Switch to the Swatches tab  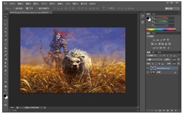(x=154, y=14)
